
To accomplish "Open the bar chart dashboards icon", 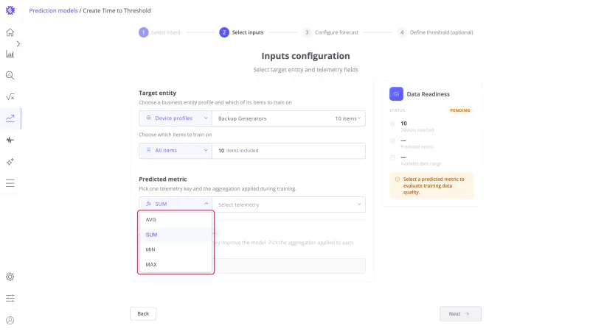I will [x=10, y=54].
